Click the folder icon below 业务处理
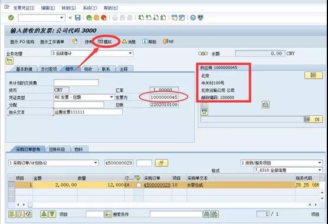This screenshot has width=328, height=224. coord(9,61)
